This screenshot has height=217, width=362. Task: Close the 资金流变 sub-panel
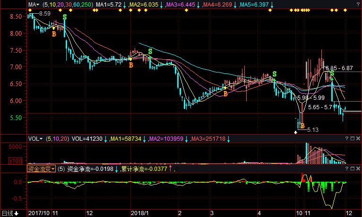[x=358, y=169]
